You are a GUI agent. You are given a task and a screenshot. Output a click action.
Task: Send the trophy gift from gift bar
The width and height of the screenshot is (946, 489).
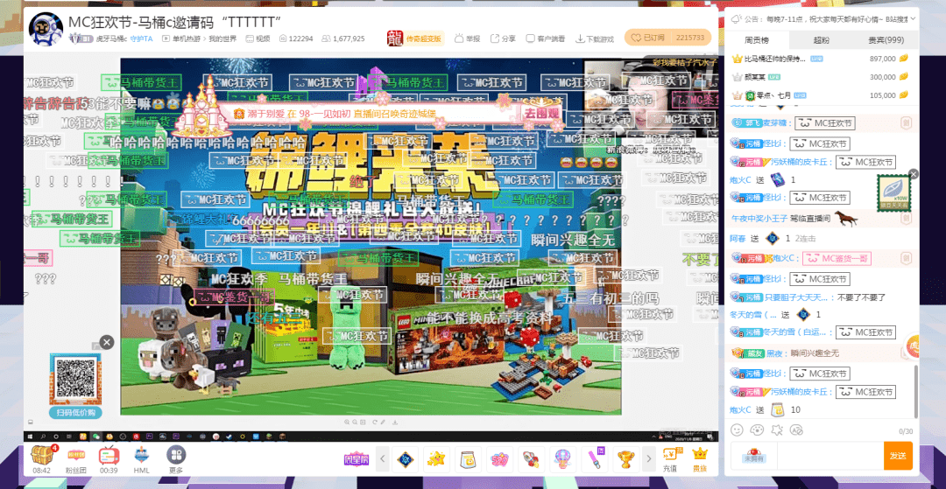(625, 458)
